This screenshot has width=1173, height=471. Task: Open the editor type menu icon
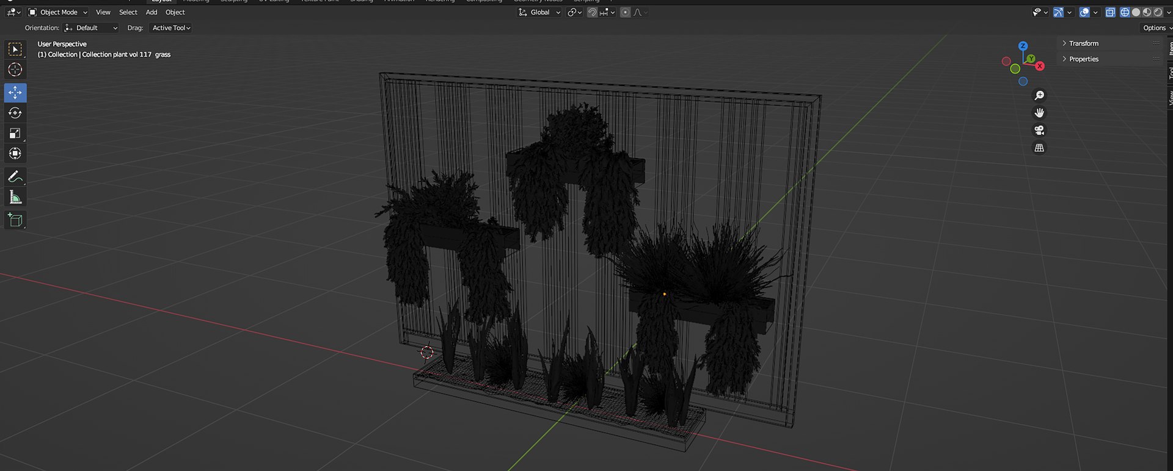14,12
